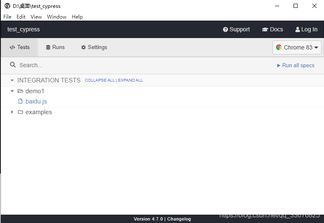Click the baidu.js file icon
The height and width of the screenshot is (223, 324).
[x=21, y=101]
